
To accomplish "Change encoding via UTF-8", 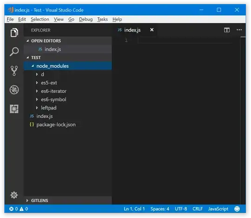I will tap(181, 209).
